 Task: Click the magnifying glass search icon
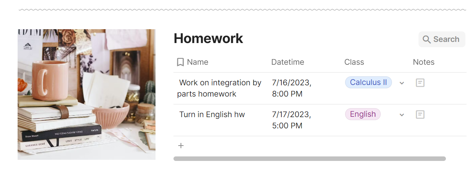point(426,39)
